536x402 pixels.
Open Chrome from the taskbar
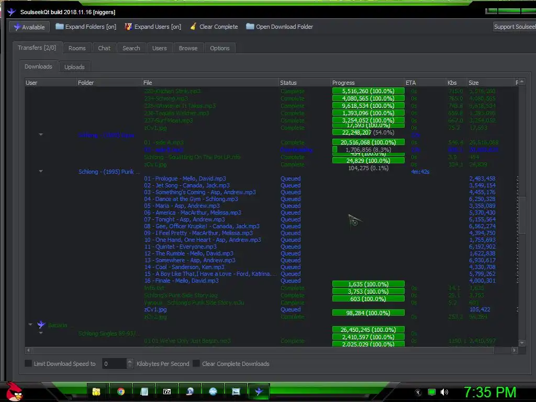121,392
